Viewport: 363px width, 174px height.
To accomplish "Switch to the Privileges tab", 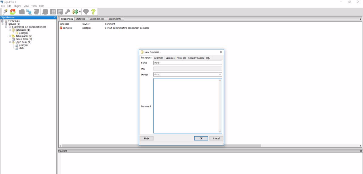I will click(181, 58).
